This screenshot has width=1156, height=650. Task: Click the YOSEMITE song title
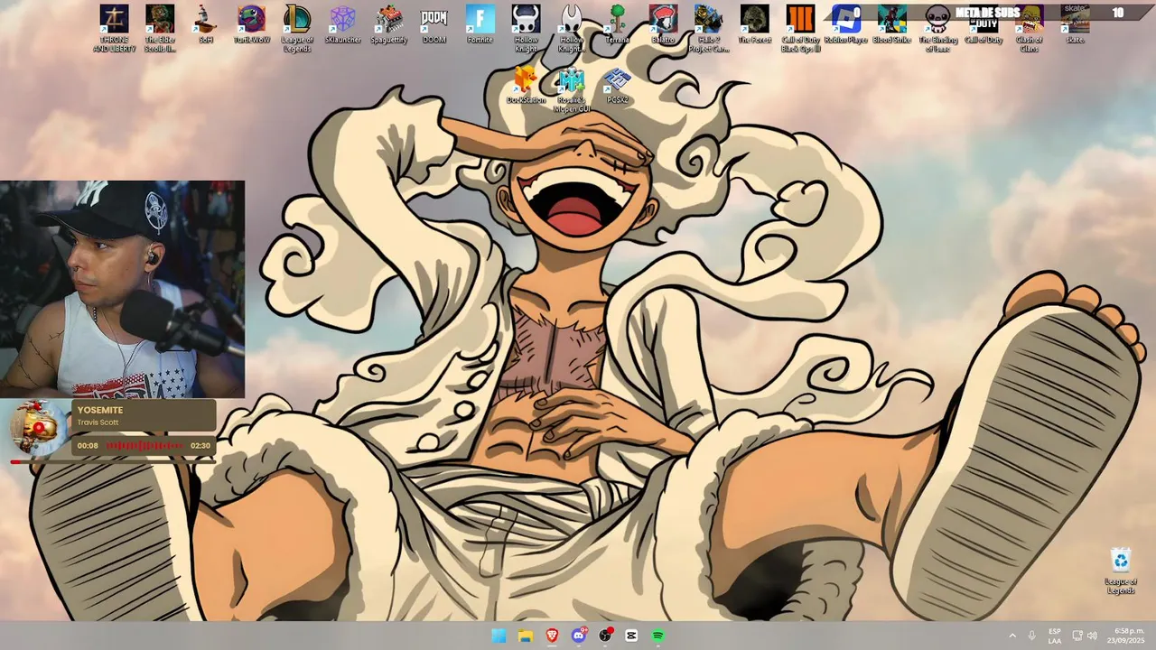pyautogui.click(x=99, y=410)
